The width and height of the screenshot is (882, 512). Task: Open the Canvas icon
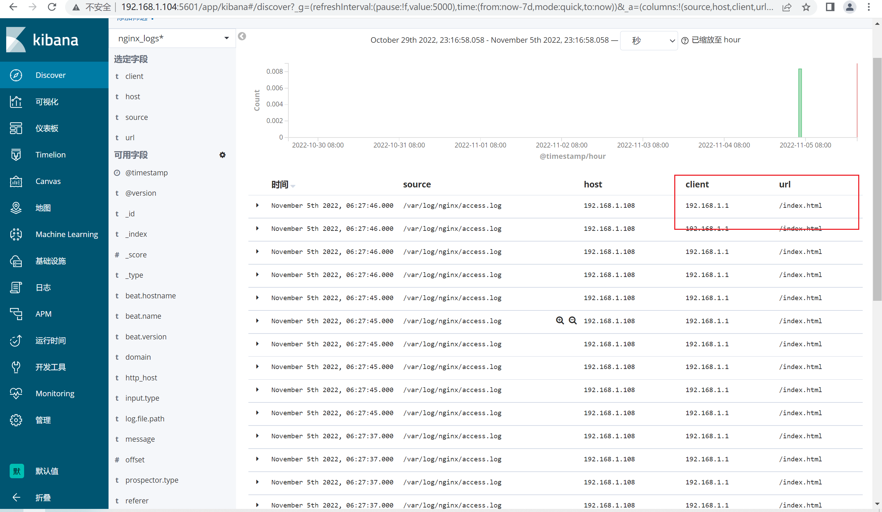(x=16, y=181)
